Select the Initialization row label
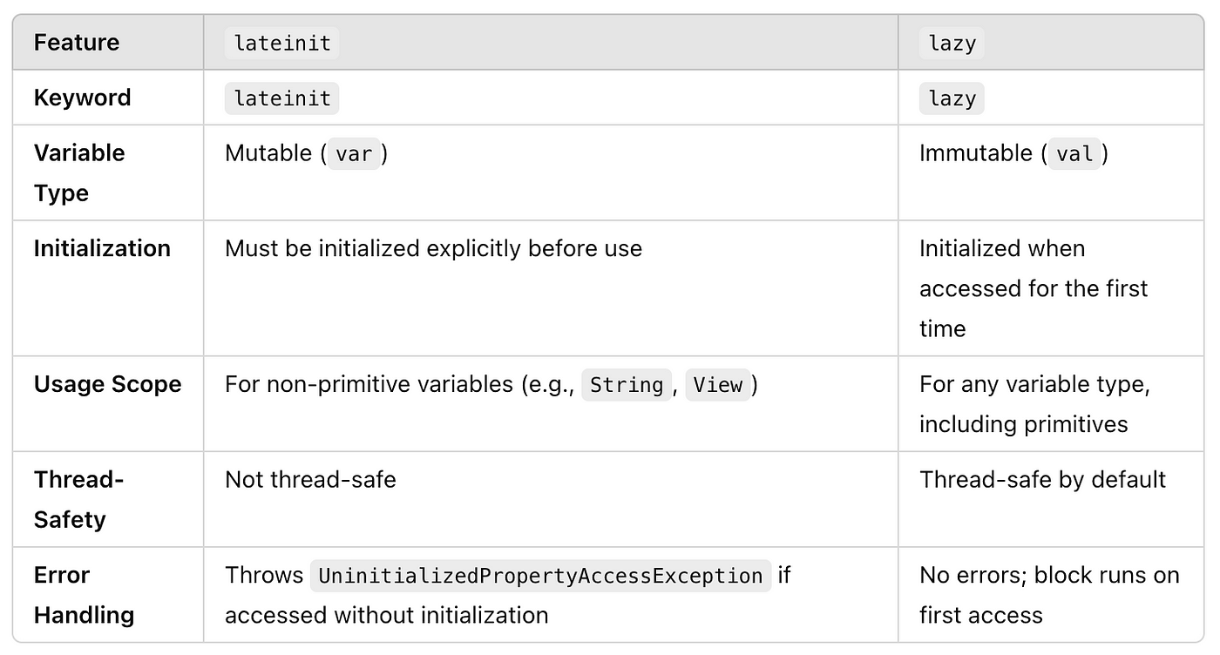This screenshot has width=1220, height=655. pos(102,248)
